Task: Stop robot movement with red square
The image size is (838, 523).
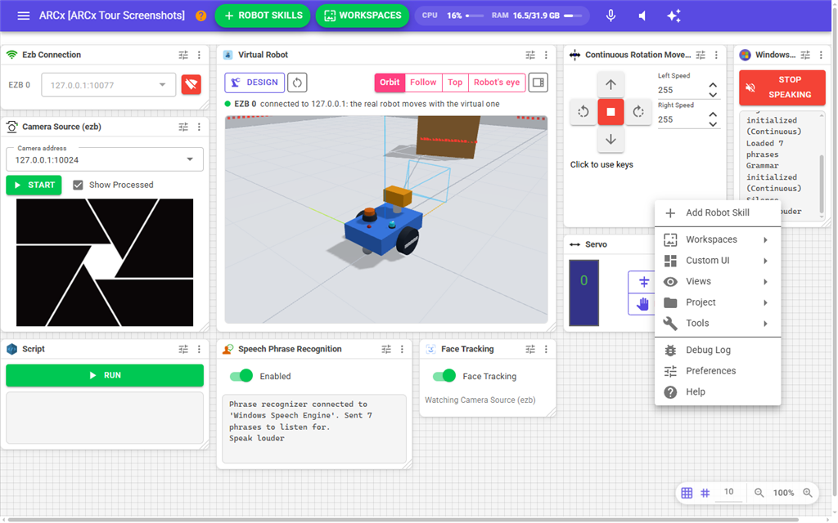Action: point(610,112)
